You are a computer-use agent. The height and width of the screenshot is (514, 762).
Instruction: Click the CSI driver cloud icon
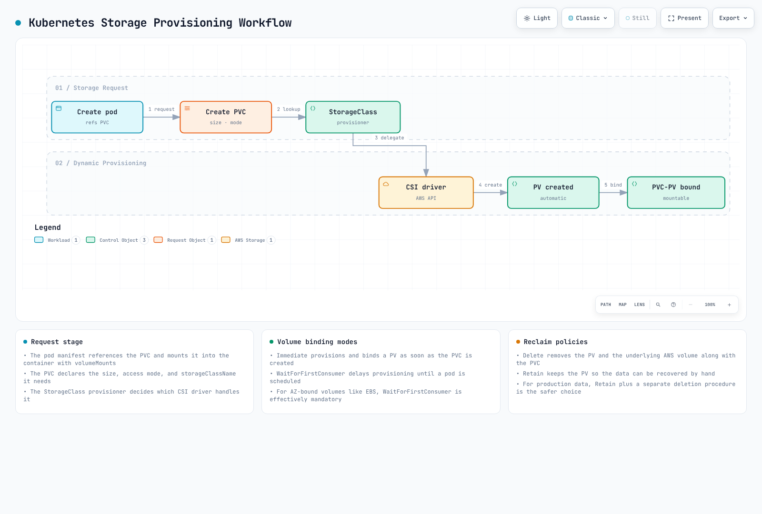tap(386, 184)
